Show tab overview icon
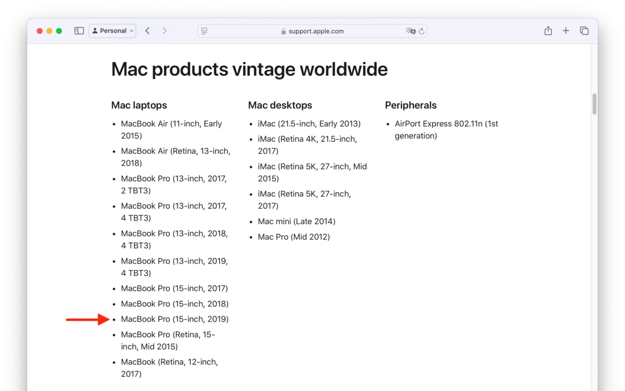Screen dimensions: 625x391 [x=584, y=31]
